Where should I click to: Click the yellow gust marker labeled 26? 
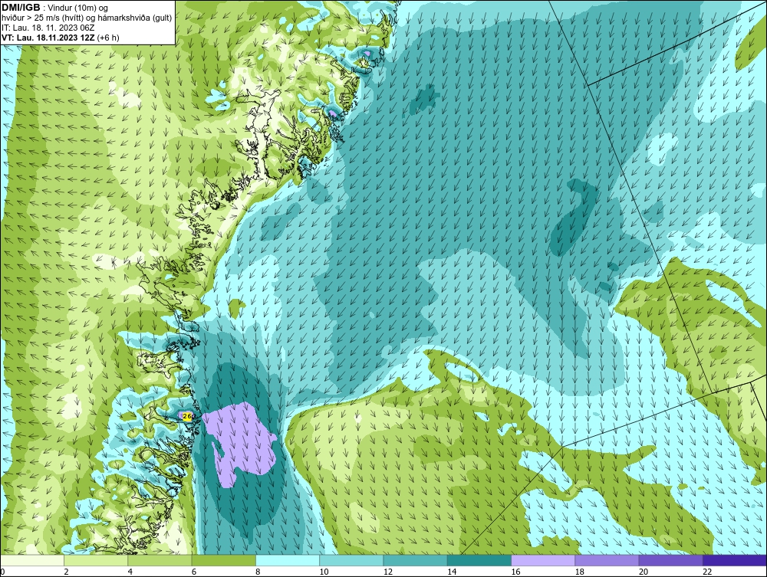point(186,416)
